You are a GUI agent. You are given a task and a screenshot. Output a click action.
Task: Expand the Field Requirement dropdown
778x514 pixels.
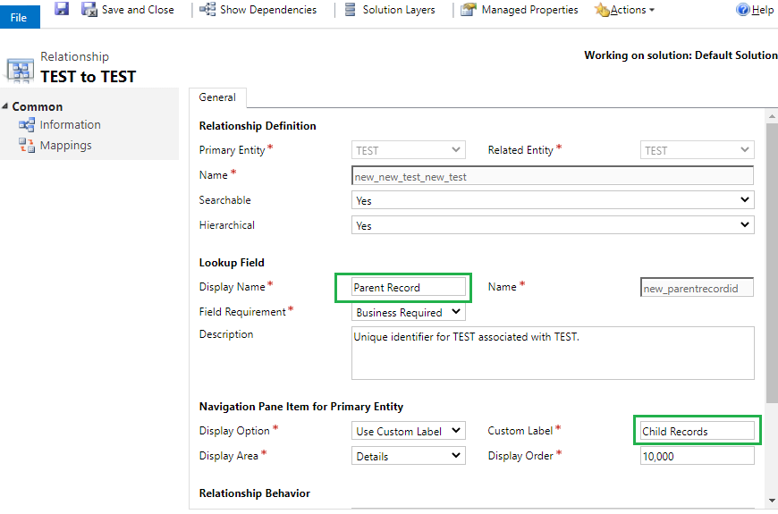pyautogui.click(x=409, y=312)
